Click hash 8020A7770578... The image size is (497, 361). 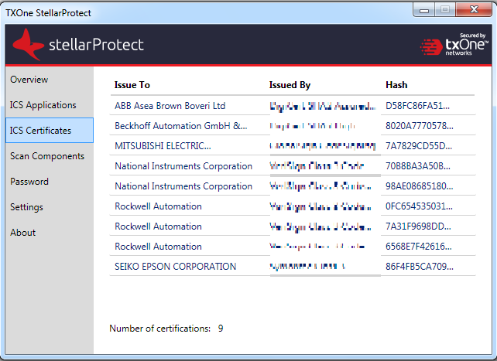[x=420, y=126]
